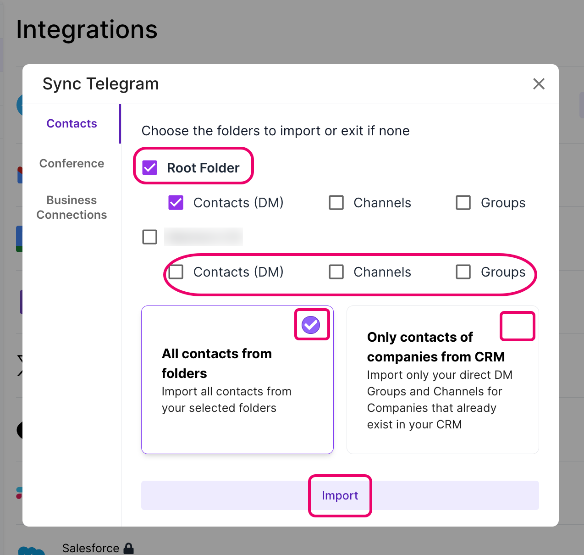Uncheck Contacts (DM) under Root Folder

[176, 203]
